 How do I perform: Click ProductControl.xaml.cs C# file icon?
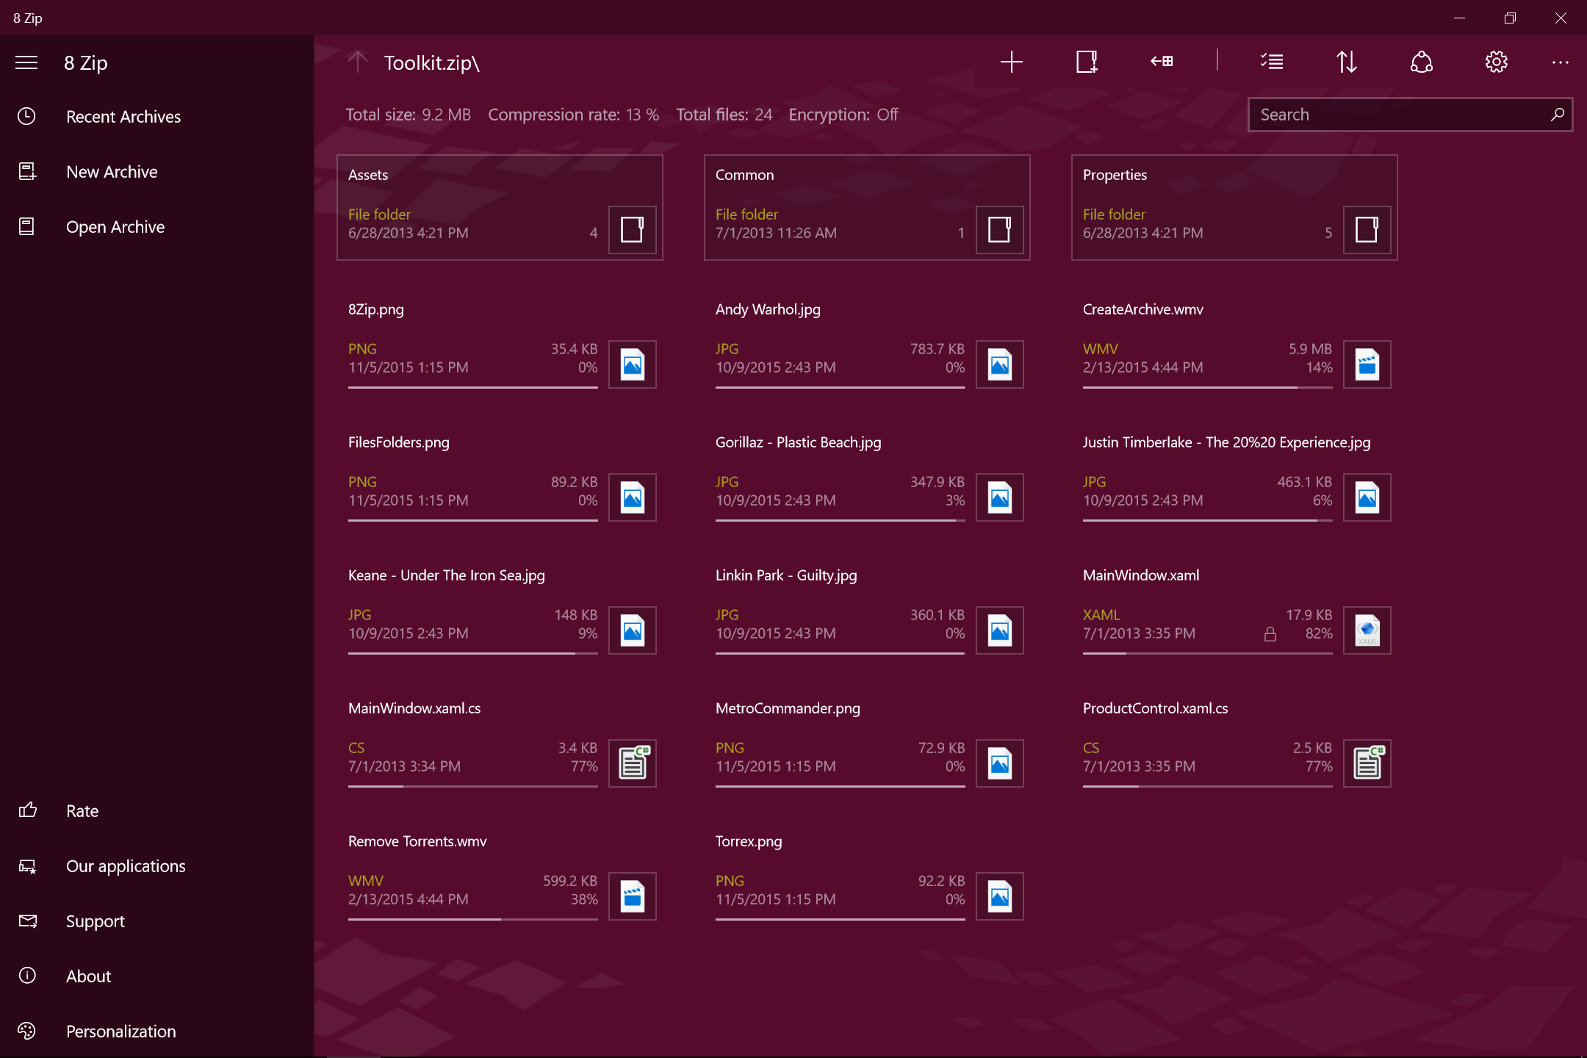coord(1367,763)
